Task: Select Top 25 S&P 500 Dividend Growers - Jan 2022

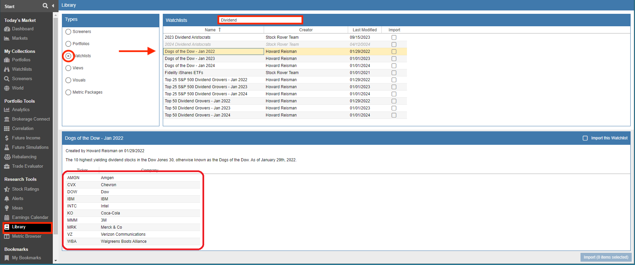Action: (x=285, y=80)
